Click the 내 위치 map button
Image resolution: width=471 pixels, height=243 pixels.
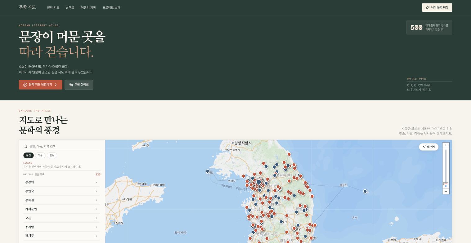428,147
